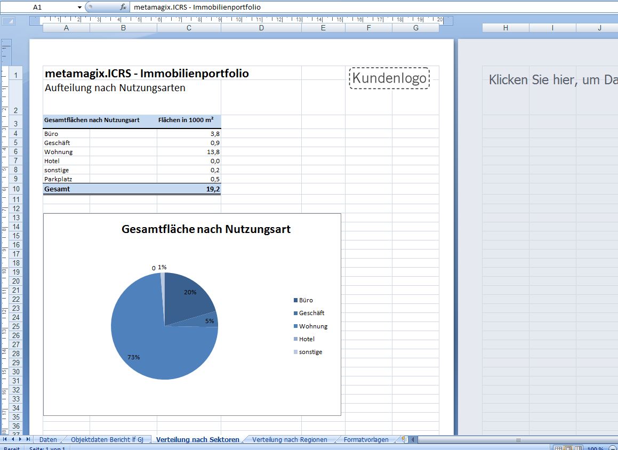Open the Objektdaten Bericht lf Gj tab

pyautogui.click(x=107, y=439)
